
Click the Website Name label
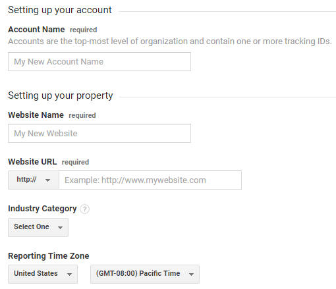pos(36,115)
